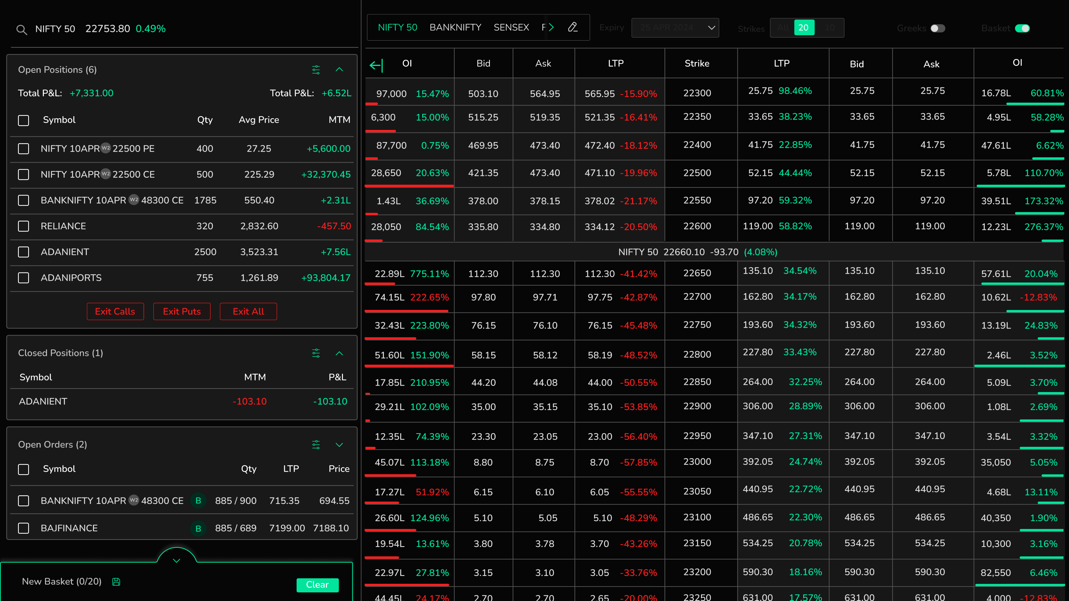Open Closed Positions filter settings icon
The image size is (1069, 601).
[316, 353]
